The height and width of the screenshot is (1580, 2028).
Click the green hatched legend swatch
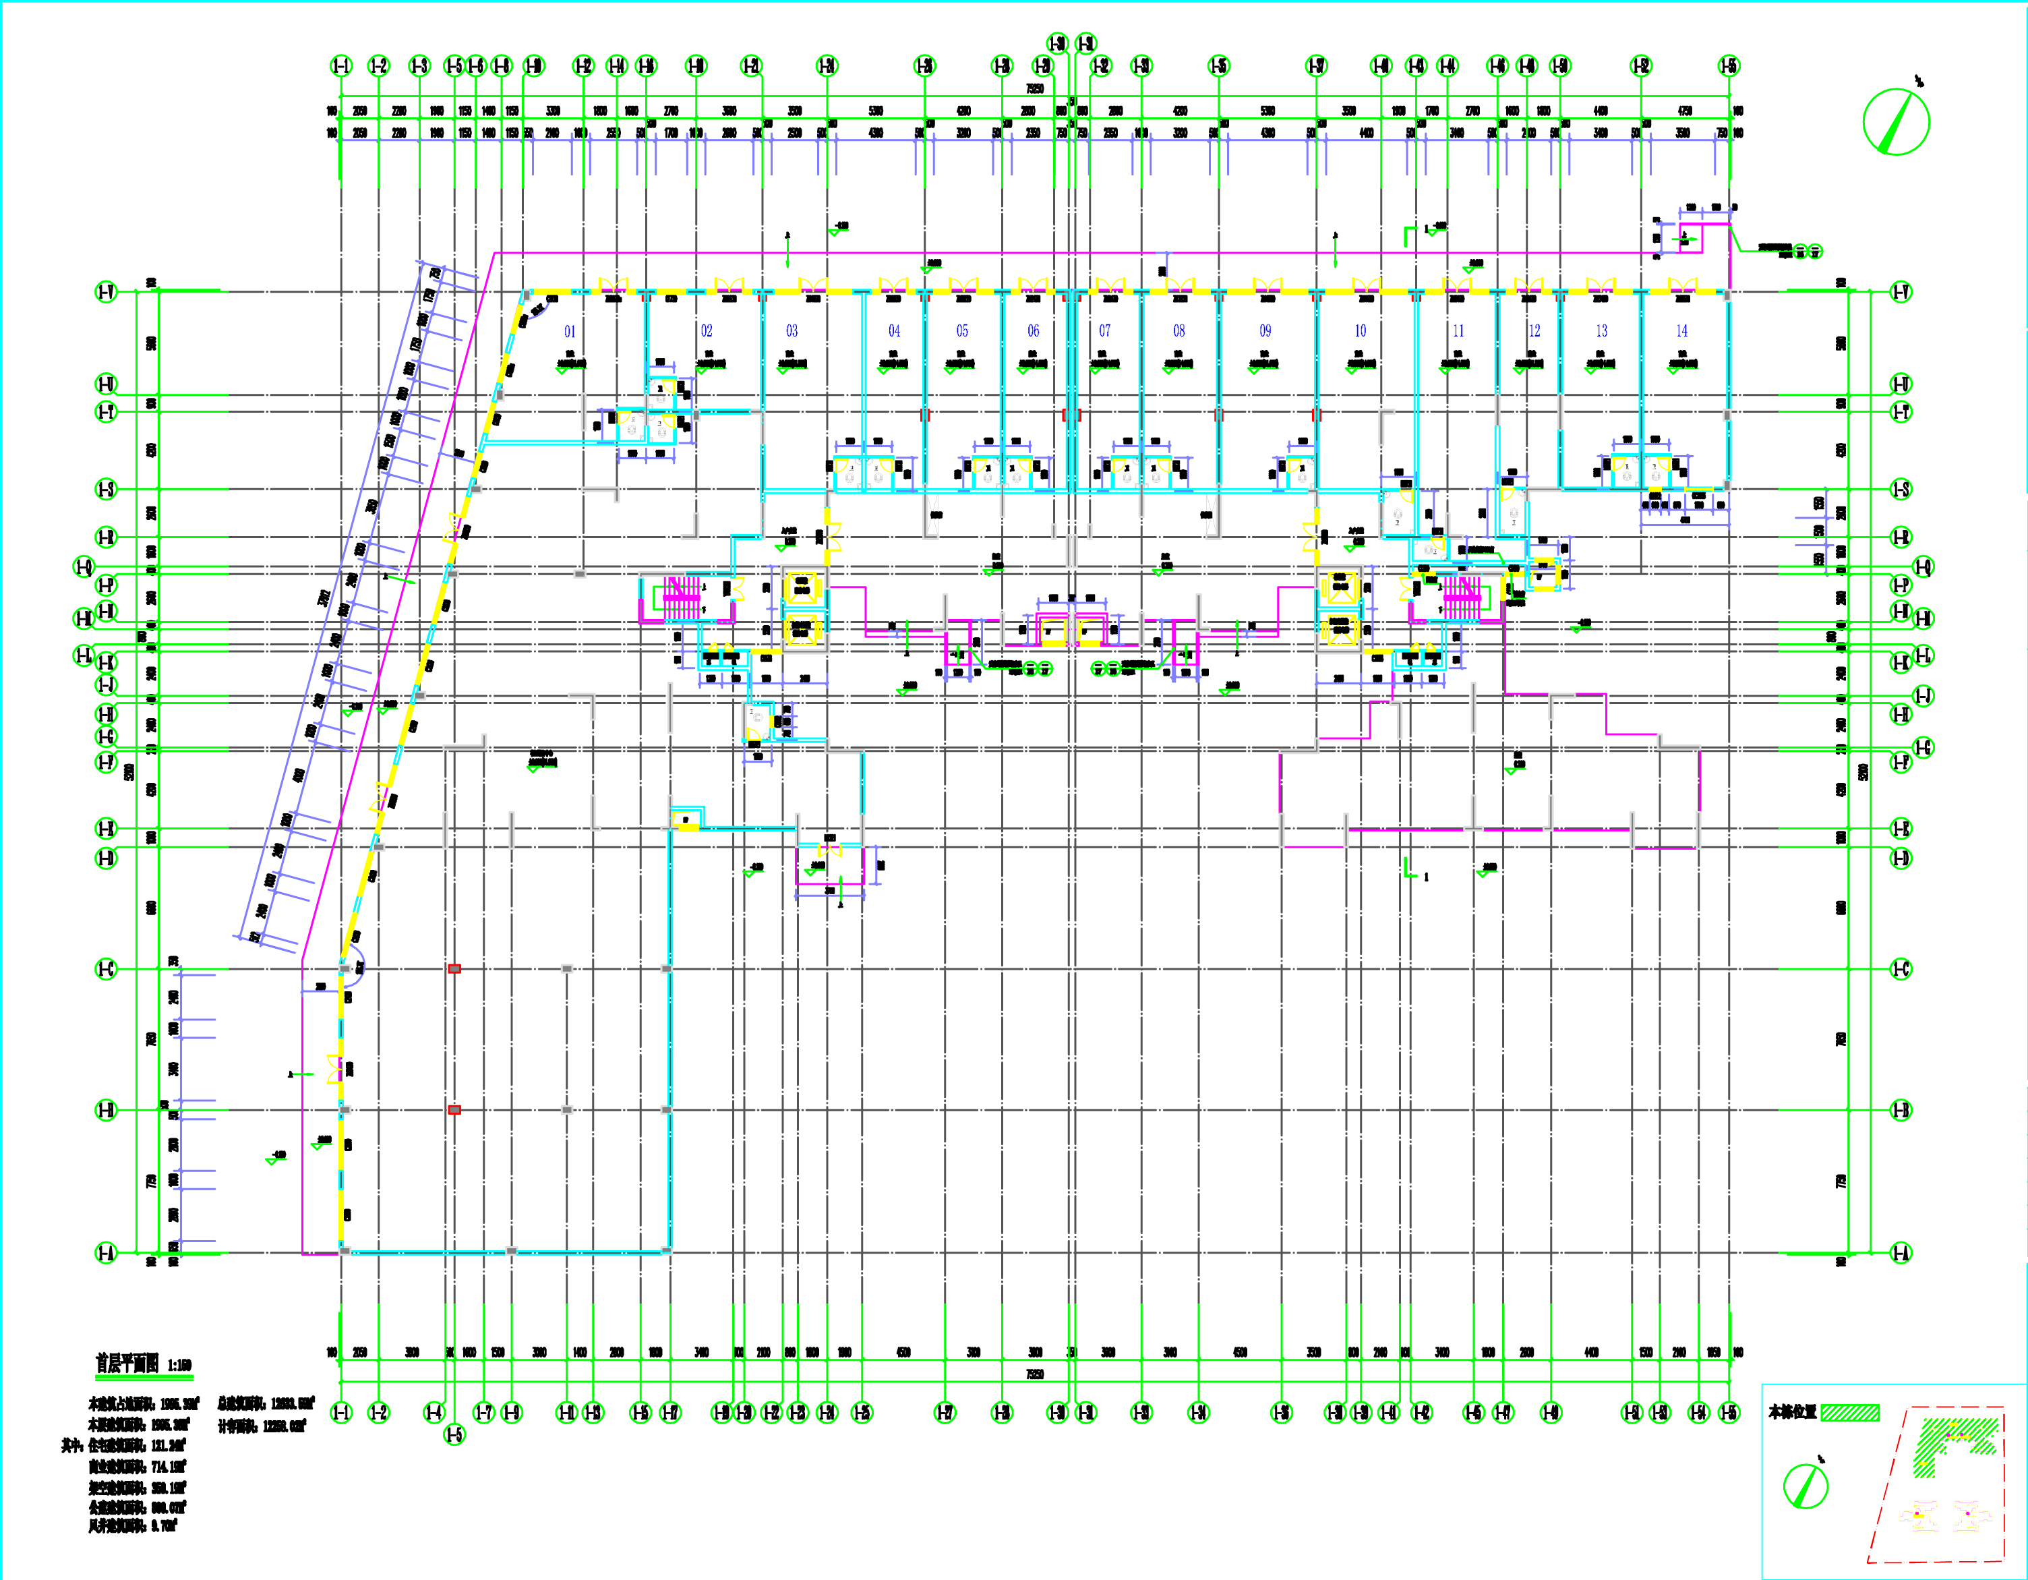(1850, 1413)
